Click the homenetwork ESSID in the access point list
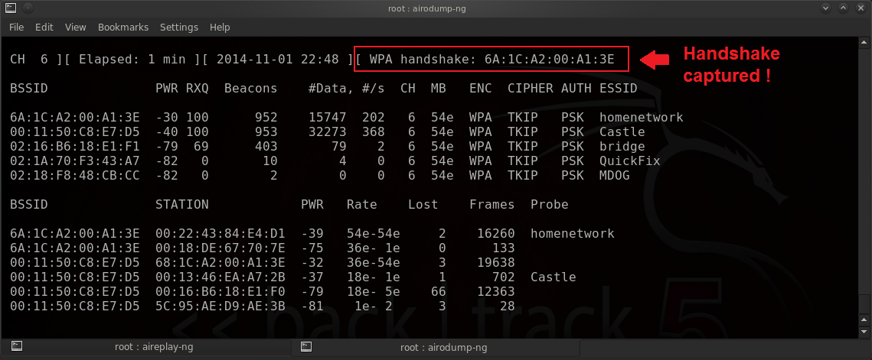 [x=641, y=118]
